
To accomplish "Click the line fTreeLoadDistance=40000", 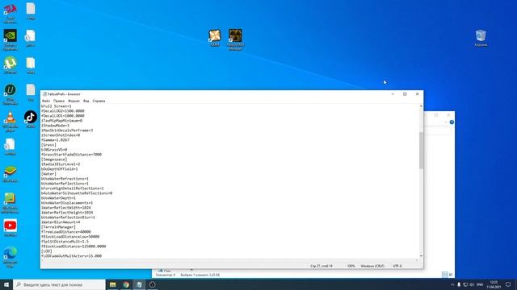I will click(x=66, y=232).
